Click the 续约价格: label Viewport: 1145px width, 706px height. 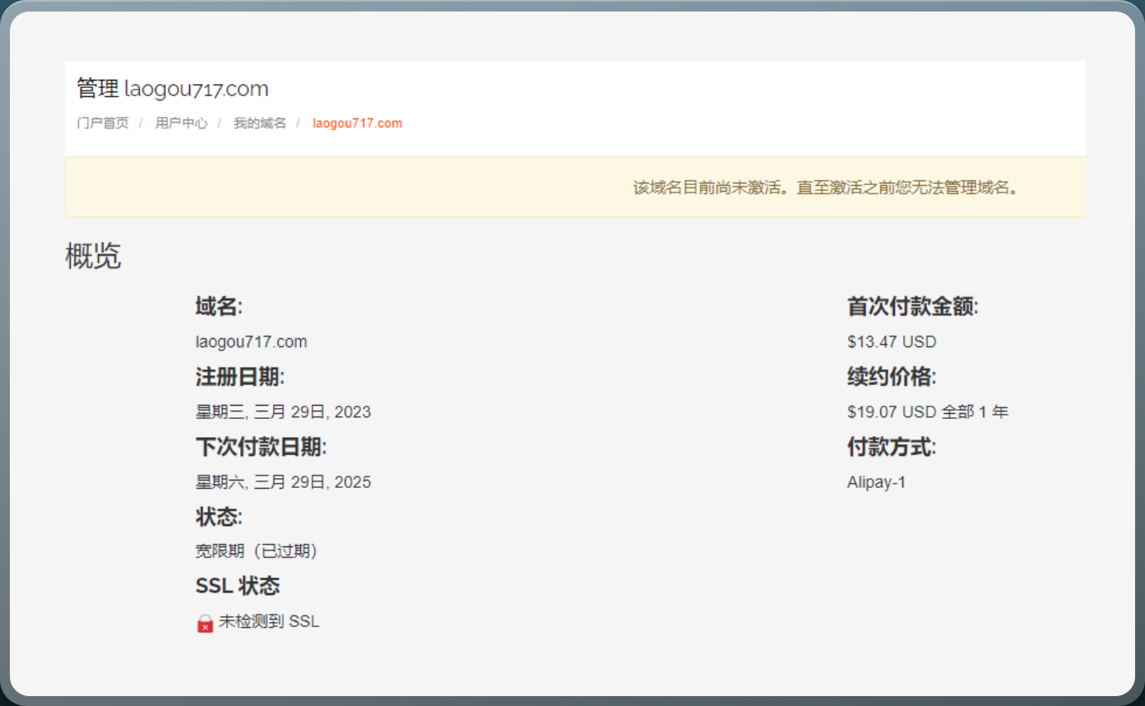892,377
